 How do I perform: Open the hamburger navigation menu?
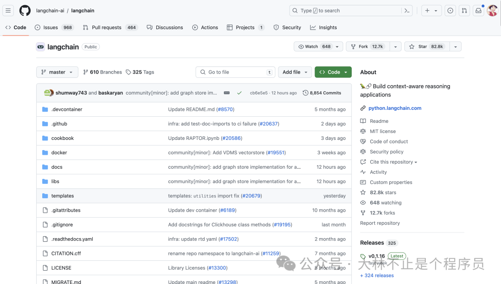[8, 11]
